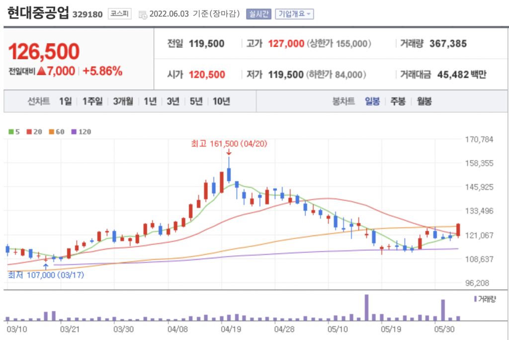Show the 10년 line chart
Image resolution: width=509 pixels, height=340 pixels.
pos(221,102)
